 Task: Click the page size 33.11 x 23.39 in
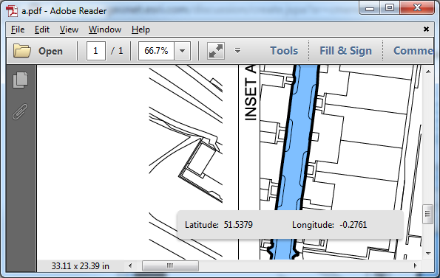point(81,266)
